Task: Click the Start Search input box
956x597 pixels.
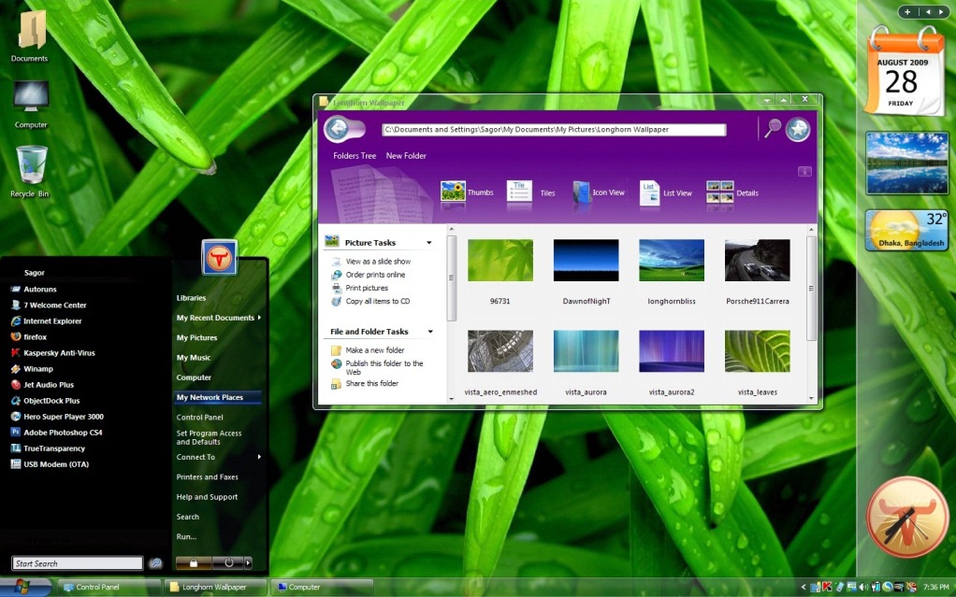Action: point(77,563)
